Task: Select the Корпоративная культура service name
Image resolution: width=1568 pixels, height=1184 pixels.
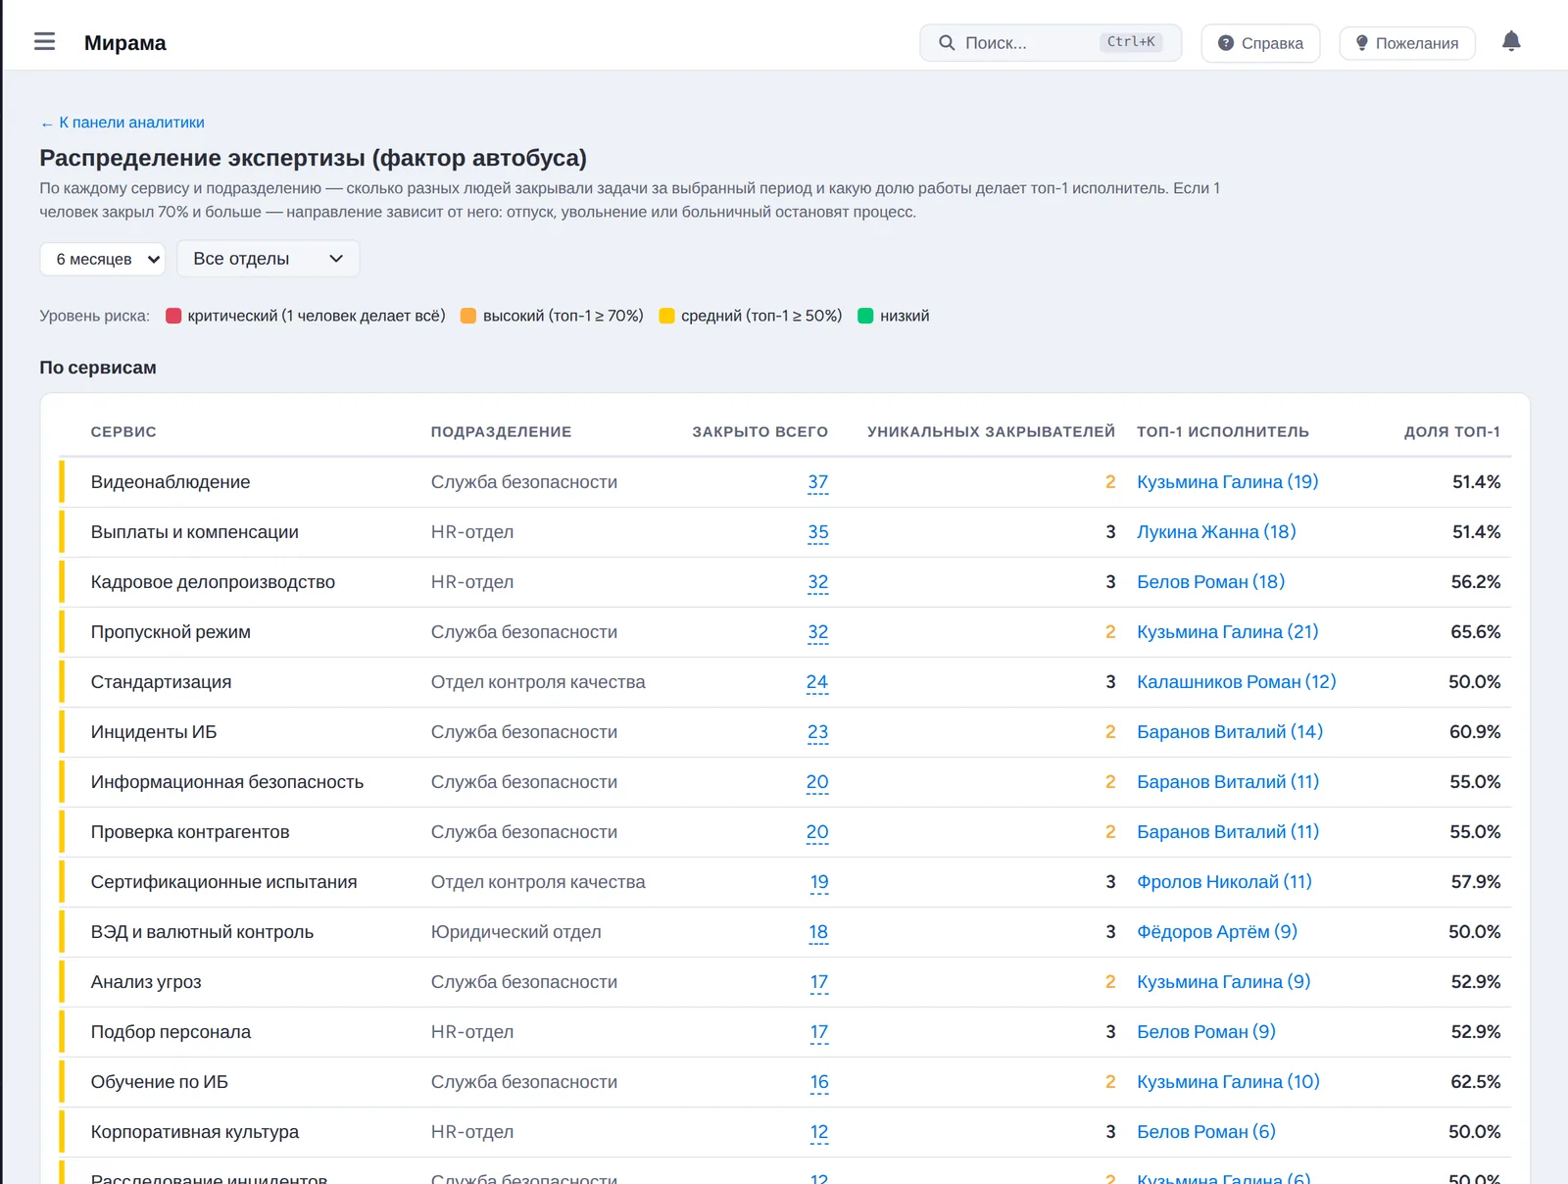Action: (195, 1132)
